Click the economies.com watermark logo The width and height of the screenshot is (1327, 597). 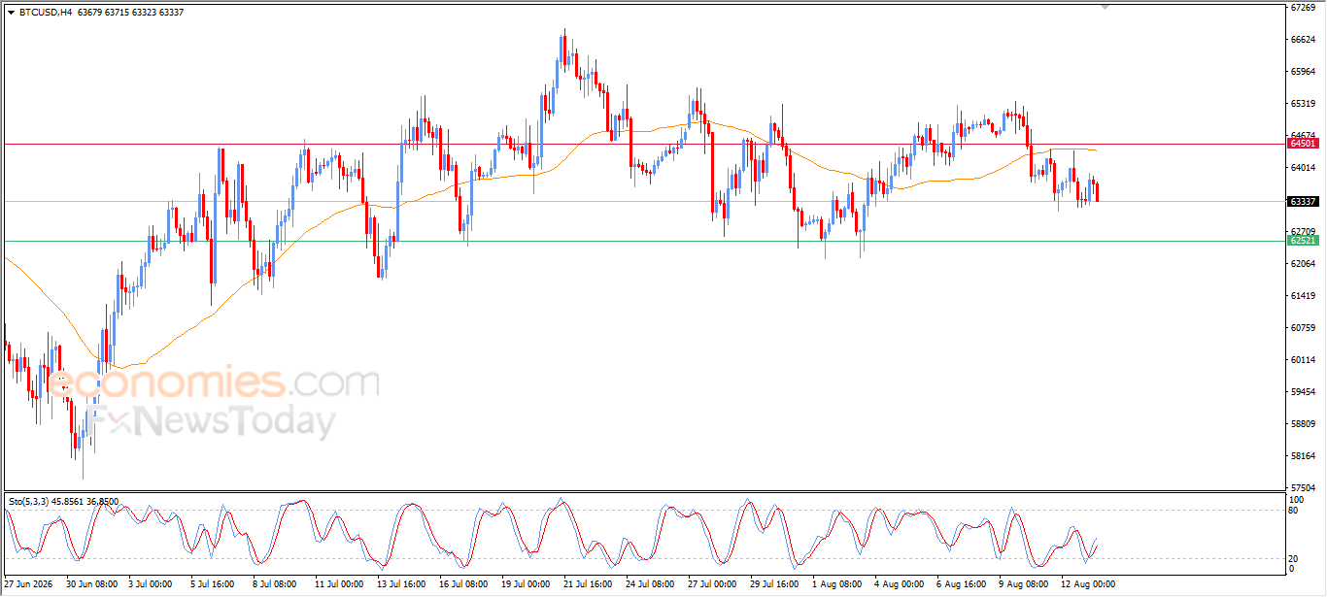[214, 382]
